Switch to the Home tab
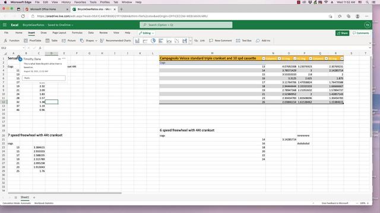 click(18, 33)
